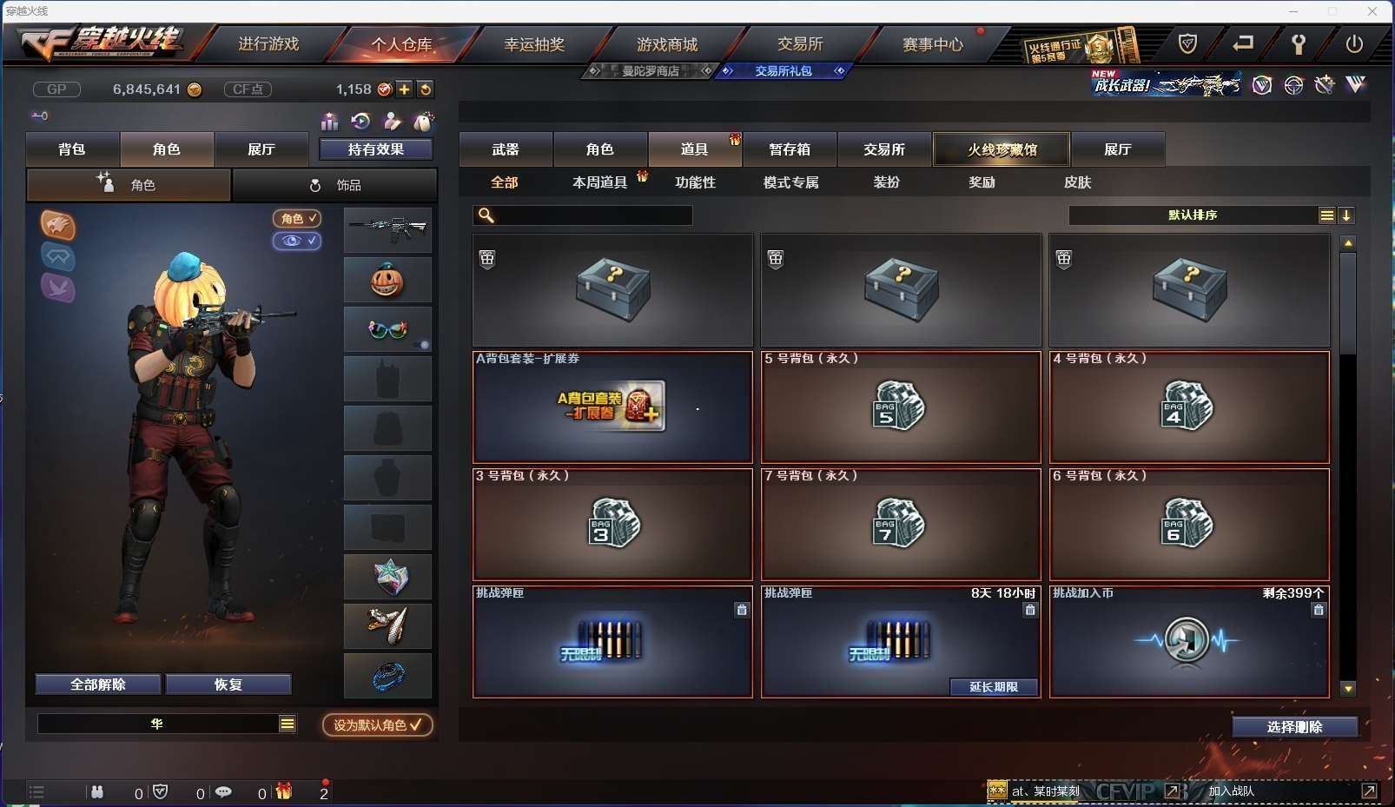Click the power icon in top bar
This screenshot has width=1395, height=807.
click(x=1354, y=43)
